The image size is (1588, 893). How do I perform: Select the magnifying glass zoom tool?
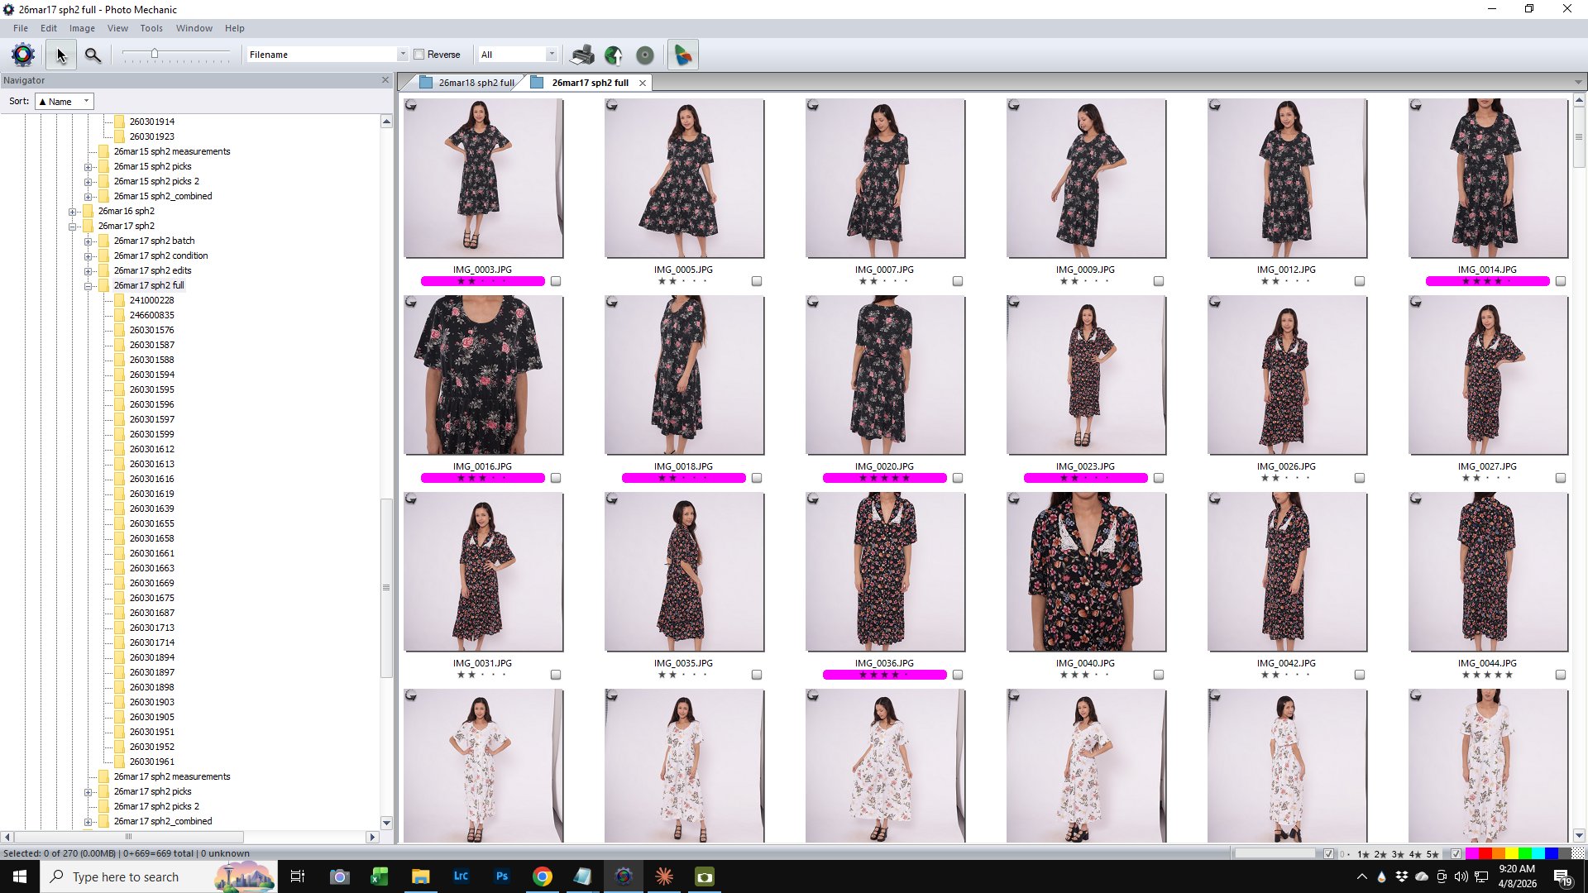93,55
